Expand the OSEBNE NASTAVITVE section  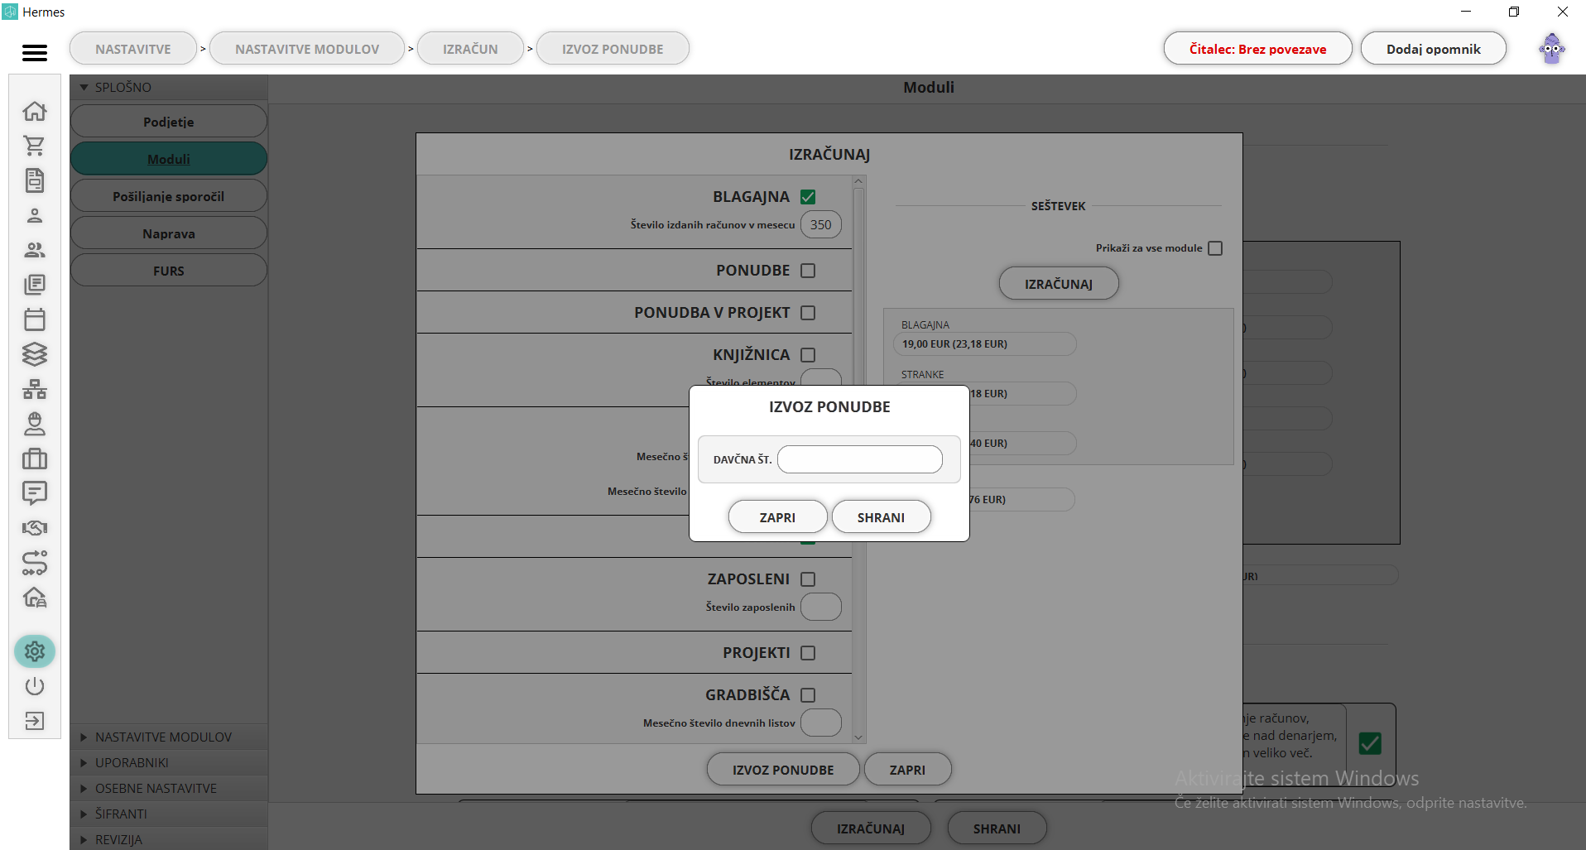[x=169, y=788]
